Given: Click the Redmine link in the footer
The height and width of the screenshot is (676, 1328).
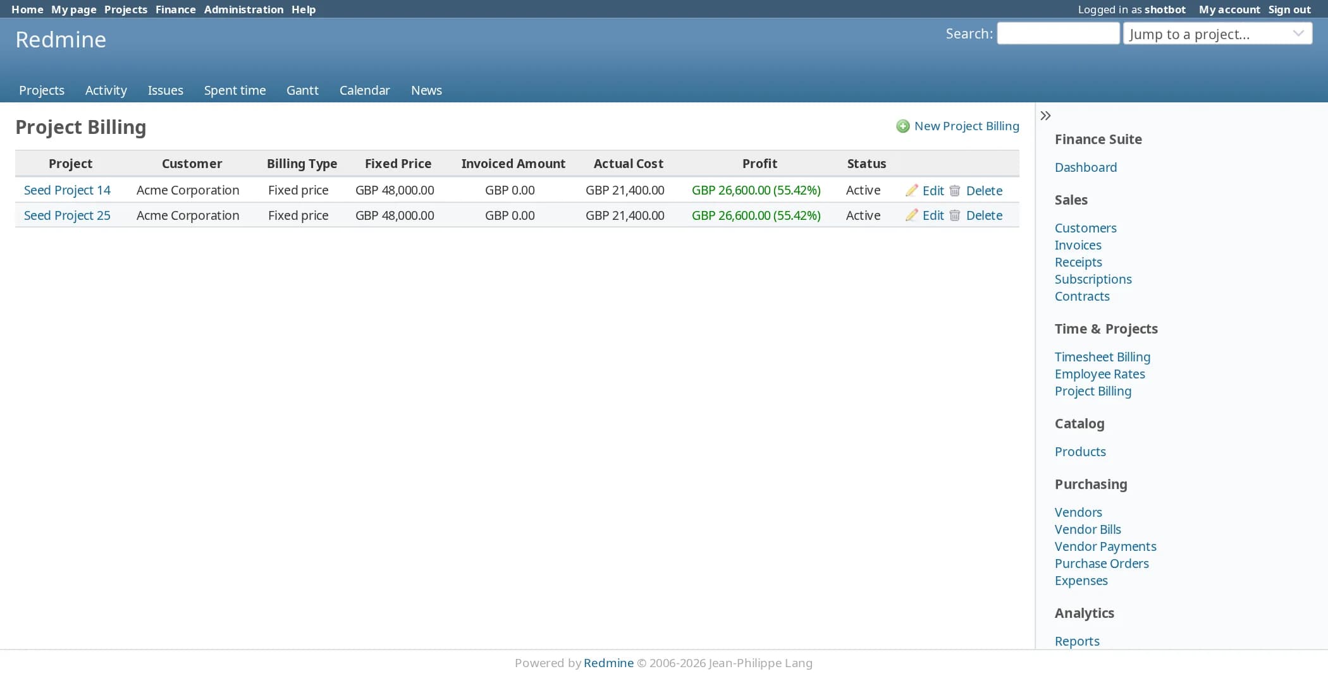Looking at the screenshot, I should click(x=608, y=663).
